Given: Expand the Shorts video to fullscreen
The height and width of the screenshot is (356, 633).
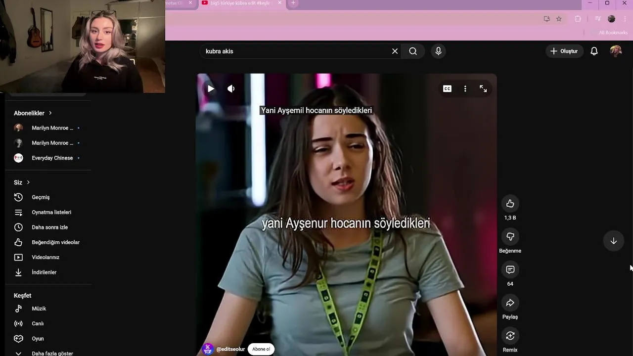Looking at the screenshot, I should pos(483,89).
